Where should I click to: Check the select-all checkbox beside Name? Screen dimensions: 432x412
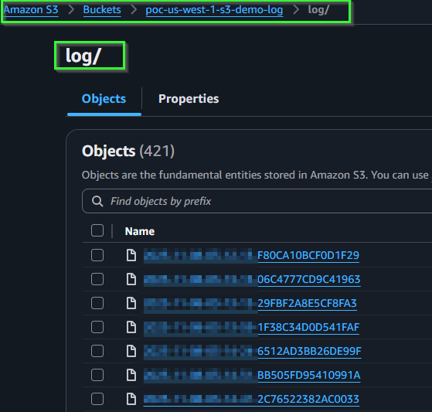point(97,230)
